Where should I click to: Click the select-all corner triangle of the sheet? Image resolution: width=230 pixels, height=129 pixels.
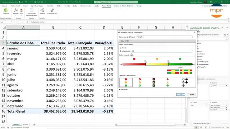[4, 27]
